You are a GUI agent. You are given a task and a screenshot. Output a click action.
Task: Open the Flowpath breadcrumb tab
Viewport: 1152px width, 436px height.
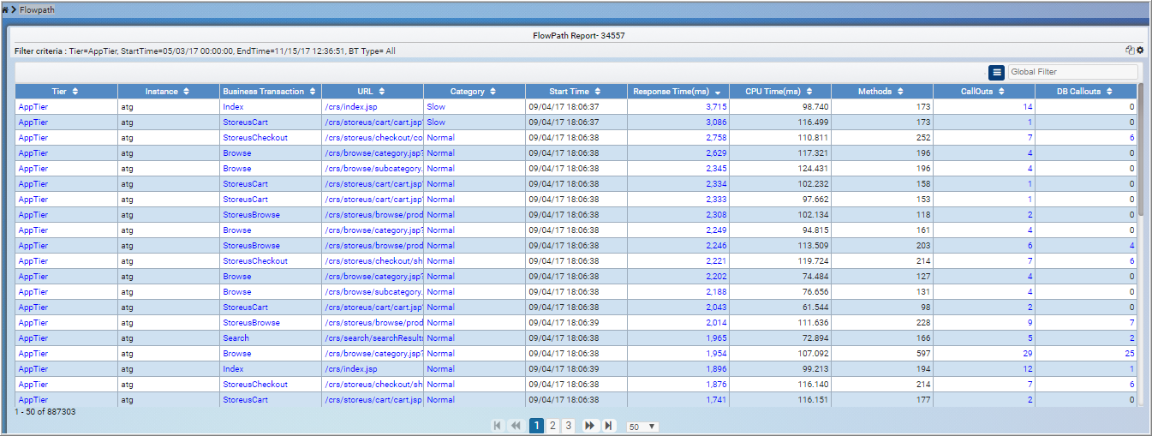[x=37, y=9]
